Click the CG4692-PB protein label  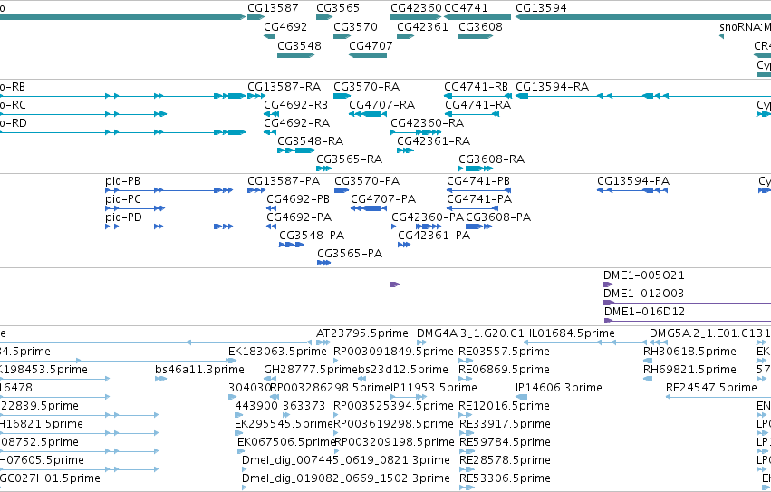pos(298,199)
